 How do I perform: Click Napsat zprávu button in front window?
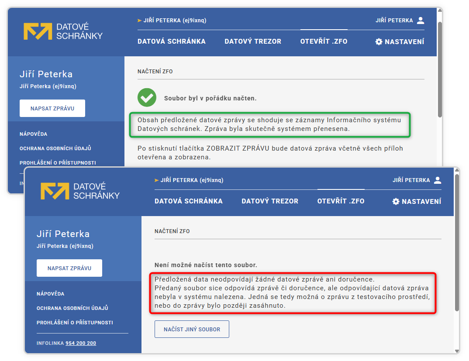click(69, 268)
